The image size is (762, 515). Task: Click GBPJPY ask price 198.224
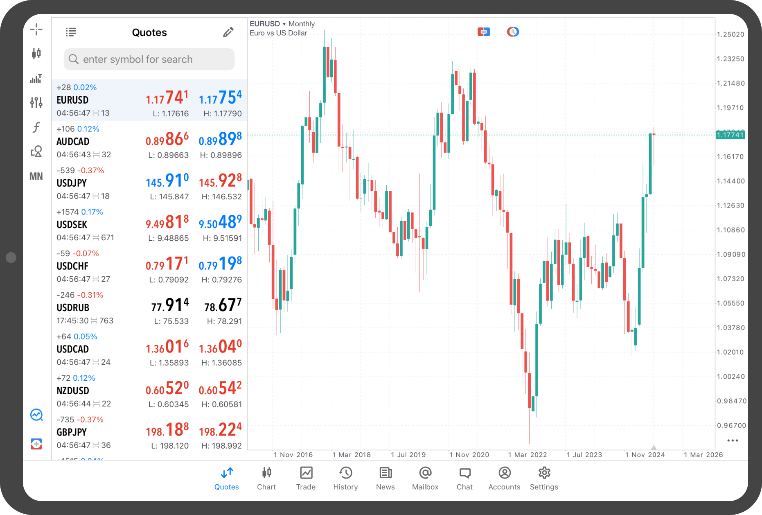(x=220, y=429)
